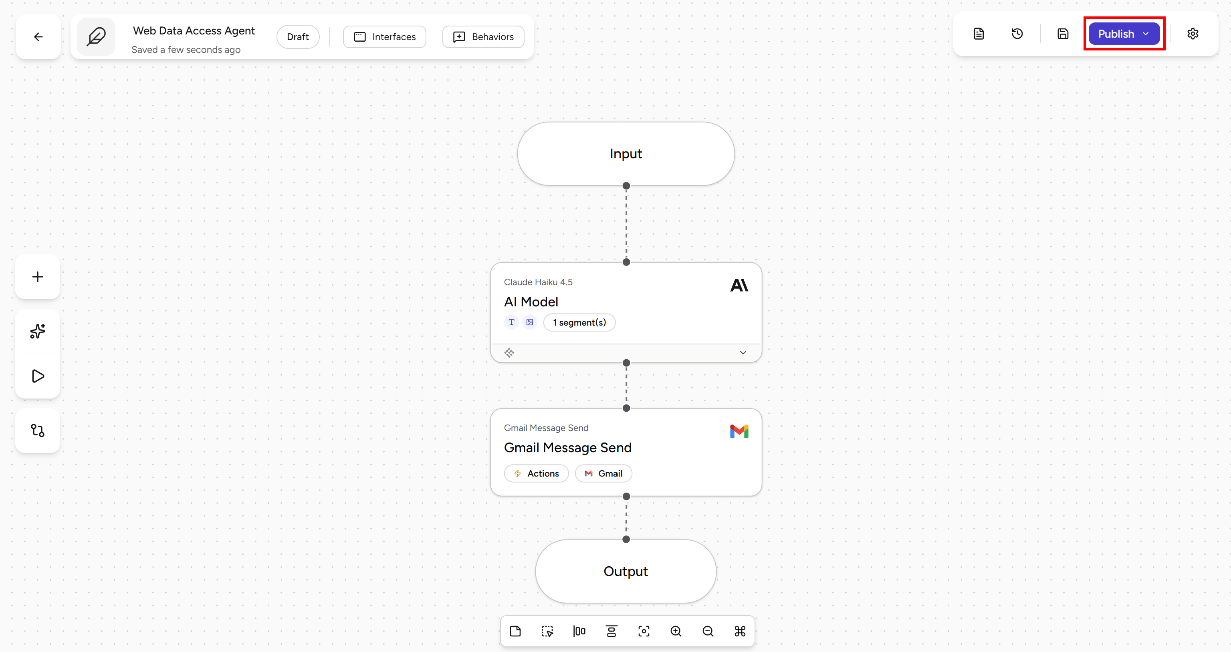Screen dimensions: 1231x652
Task: Open agent settings gear icon
Action: click(1193, 34)
